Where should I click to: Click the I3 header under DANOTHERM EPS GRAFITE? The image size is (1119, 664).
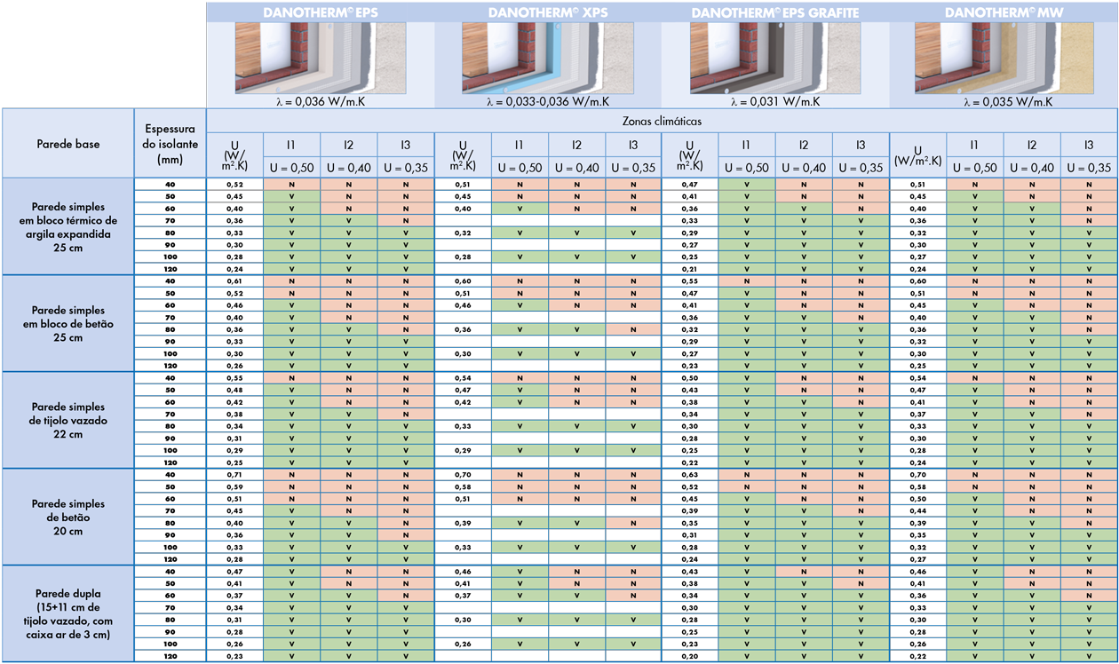(x=861, y=145)
